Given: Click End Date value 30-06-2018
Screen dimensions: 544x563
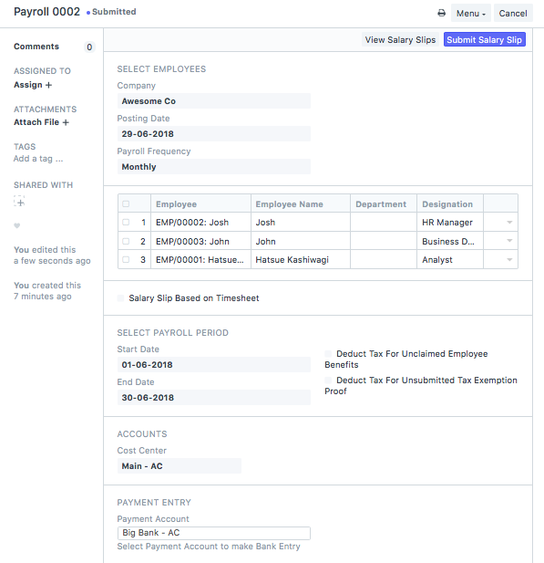Looking at the screenshot, I should pos(214,398).
